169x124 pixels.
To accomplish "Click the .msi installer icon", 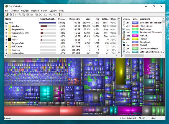I will (124, 32).
